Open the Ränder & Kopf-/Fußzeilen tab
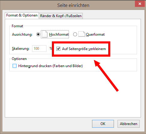The width and height of the screenshot is (146, 134). pos(61,16)
